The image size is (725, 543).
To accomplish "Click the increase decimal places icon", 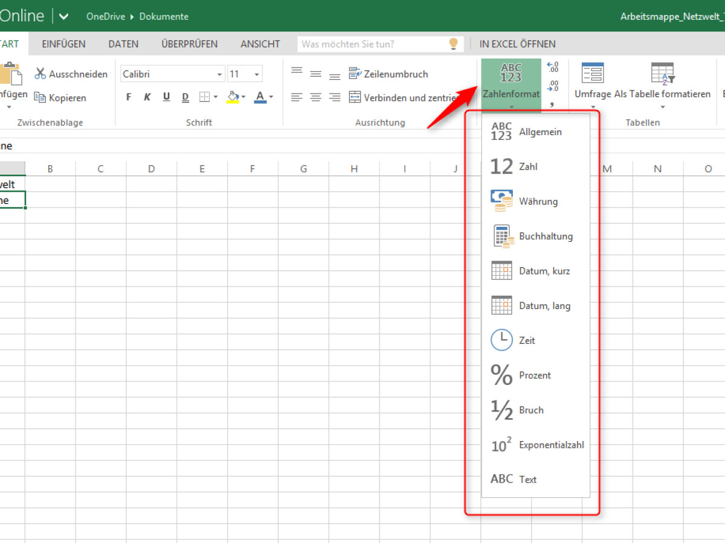I will coord(552,67).
